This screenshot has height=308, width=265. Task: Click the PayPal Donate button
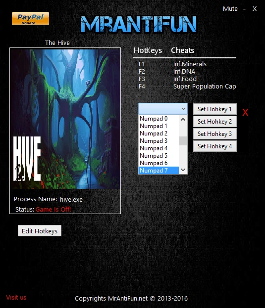point(30,18)
